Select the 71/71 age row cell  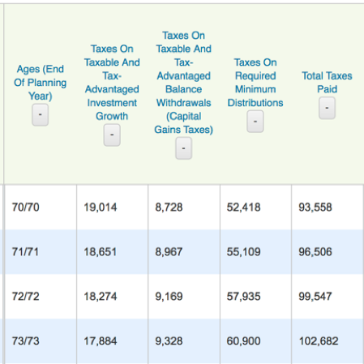point(41,252)
